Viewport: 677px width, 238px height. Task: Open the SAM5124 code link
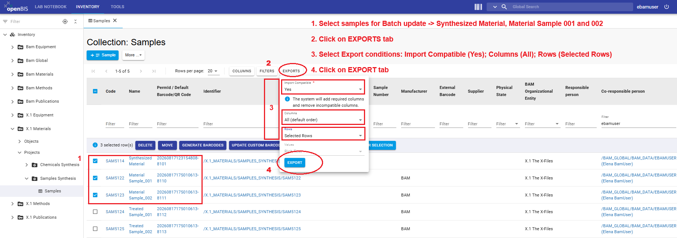click(x=115, y=212)
